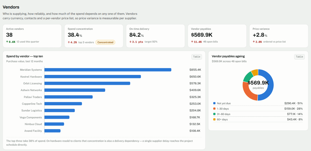Viewport: 311px width, 151px height.
Task: Click the Vega Components bar
Action: tap(57, 117)
